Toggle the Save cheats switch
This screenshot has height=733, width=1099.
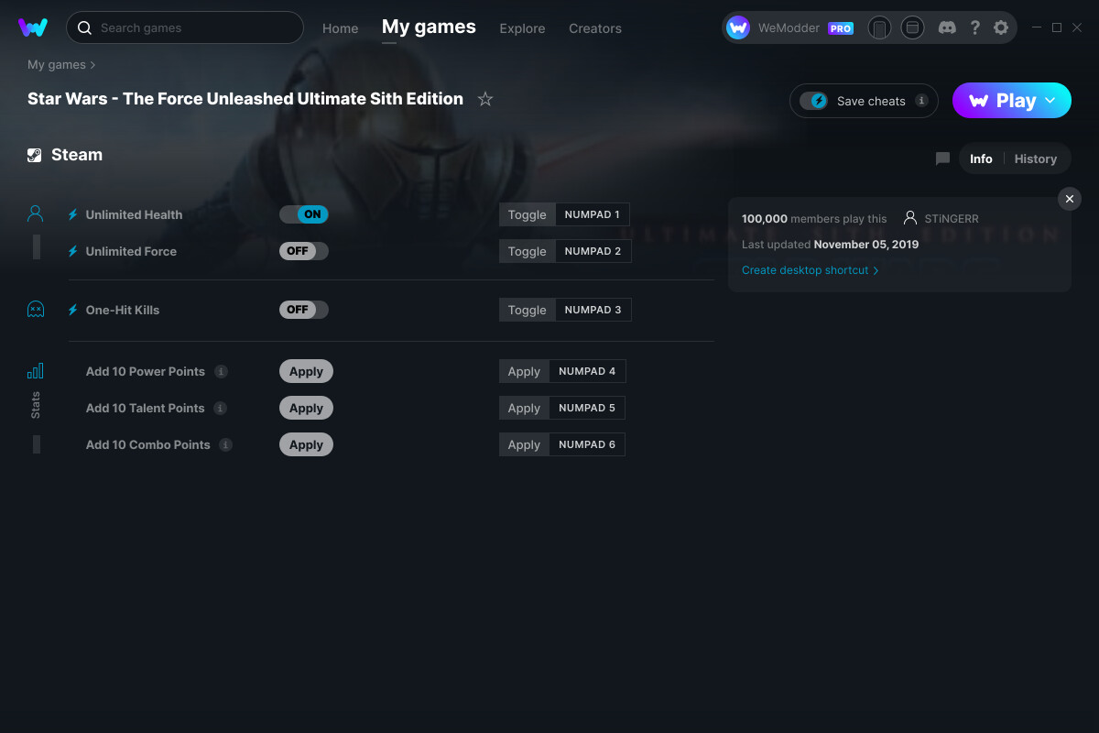[x=813, y=101]
